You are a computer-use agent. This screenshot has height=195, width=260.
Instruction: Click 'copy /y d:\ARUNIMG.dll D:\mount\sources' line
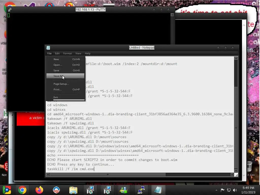pyautogui.click(x=87, y=137)
